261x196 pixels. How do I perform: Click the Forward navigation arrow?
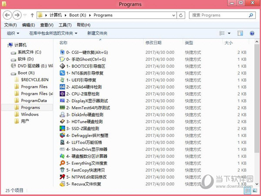pos(17,15)
